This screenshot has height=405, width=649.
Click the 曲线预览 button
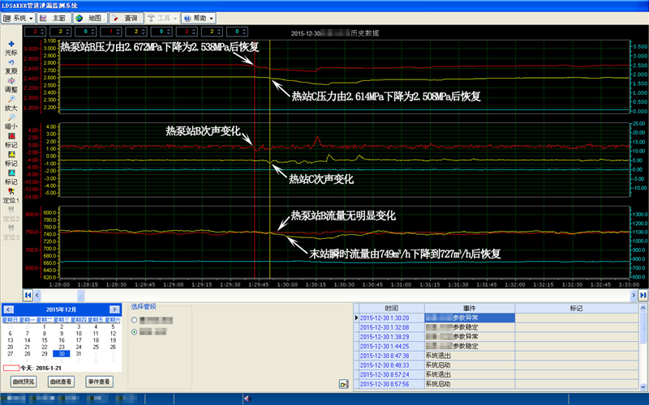[x=24, y=381]
